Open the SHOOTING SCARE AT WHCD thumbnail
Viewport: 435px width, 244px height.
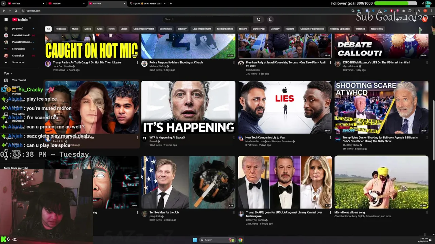click(x=381, y=107)
